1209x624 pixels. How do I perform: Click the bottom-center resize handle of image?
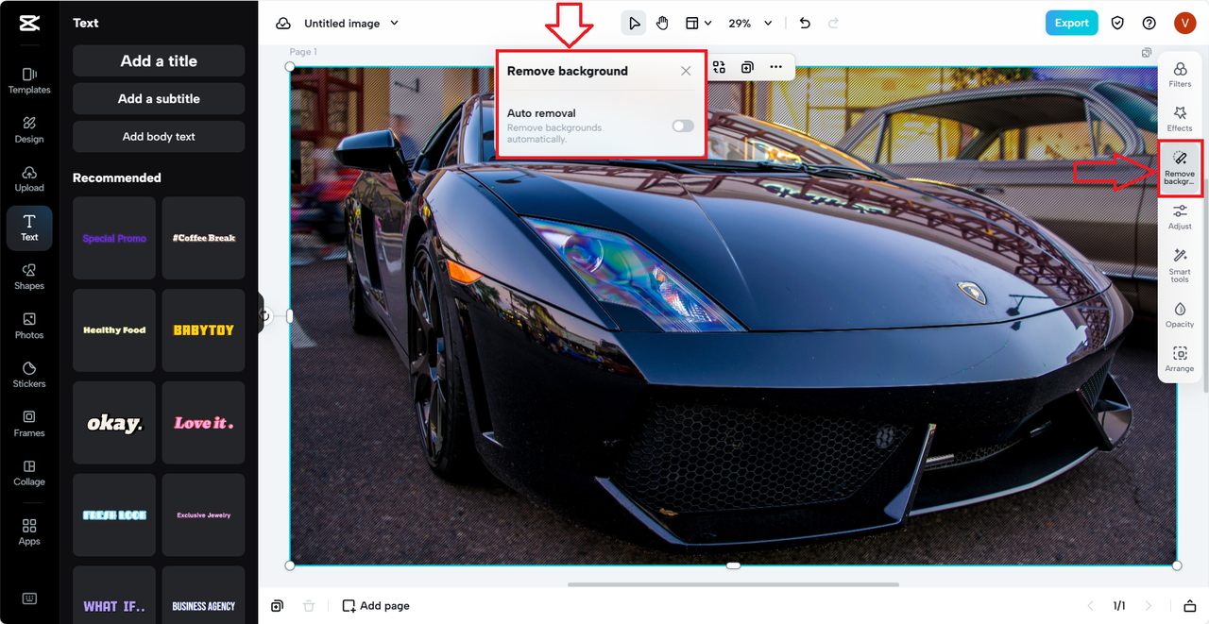point(733,565)
